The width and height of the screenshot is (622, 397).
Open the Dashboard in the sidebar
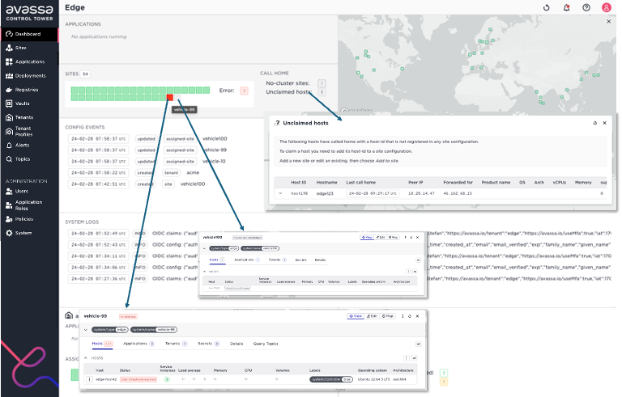click(29, 34)
